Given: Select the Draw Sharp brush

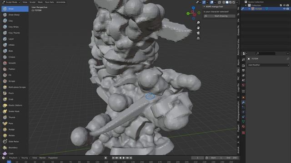Looking at the screenshot, I should pyautogui.click(x=15, y=15).
